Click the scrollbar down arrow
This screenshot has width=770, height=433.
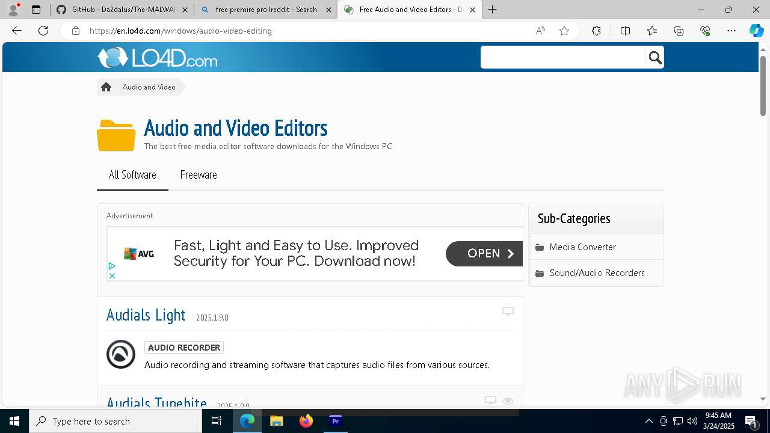coord(763,399)
